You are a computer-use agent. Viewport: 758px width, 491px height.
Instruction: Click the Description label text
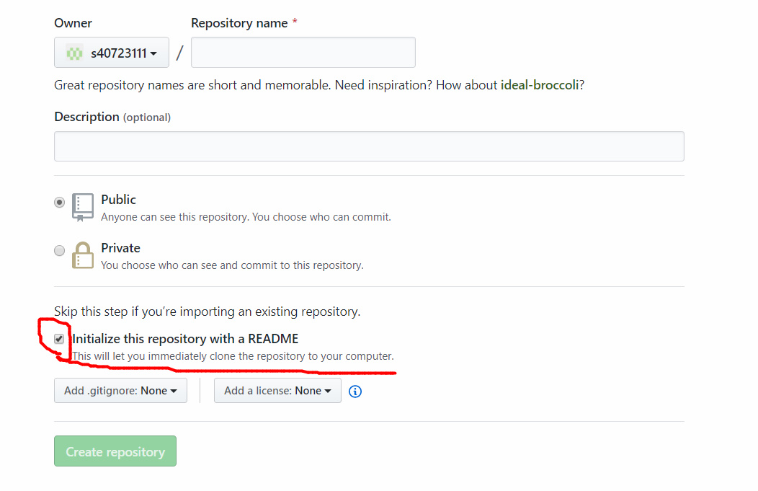click(x=86, y=117)
